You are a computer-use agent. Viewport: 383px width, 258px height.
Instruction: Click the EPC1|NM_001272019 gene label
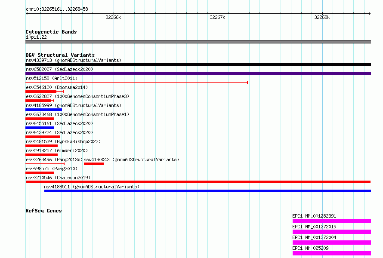(314, 227)
